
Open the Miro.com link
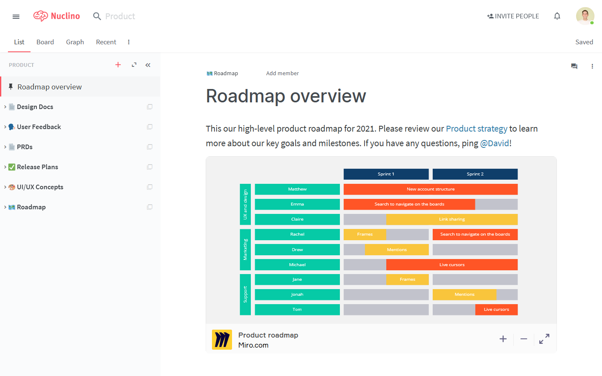coord(253,345)
